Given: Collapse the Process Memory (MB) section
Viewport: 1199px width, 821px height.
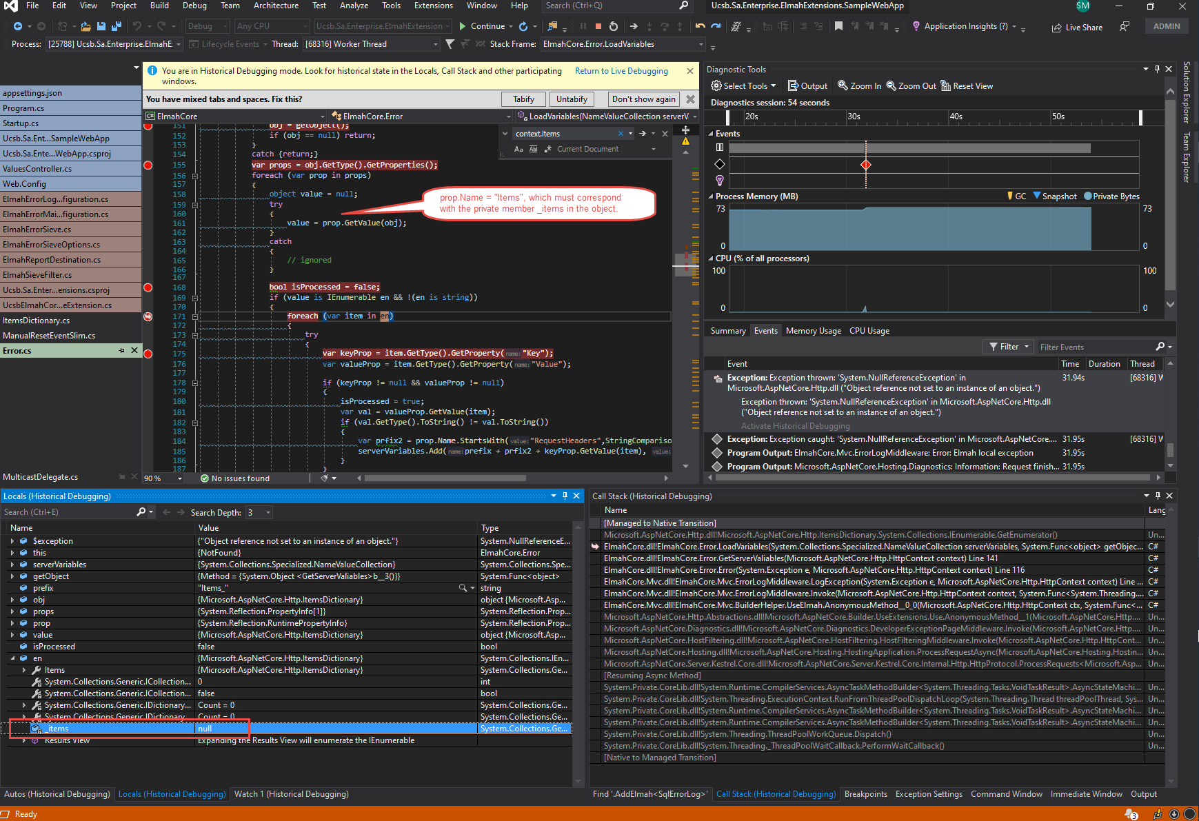Looking at the screenshot, I should tap(711, 196).
